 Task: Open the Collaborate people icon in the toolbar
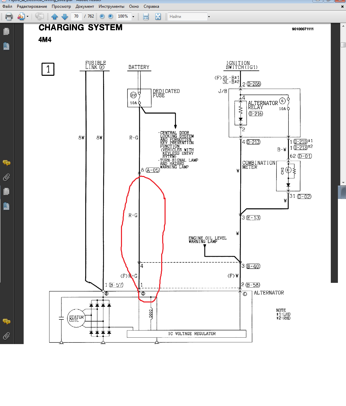point(21,17)
